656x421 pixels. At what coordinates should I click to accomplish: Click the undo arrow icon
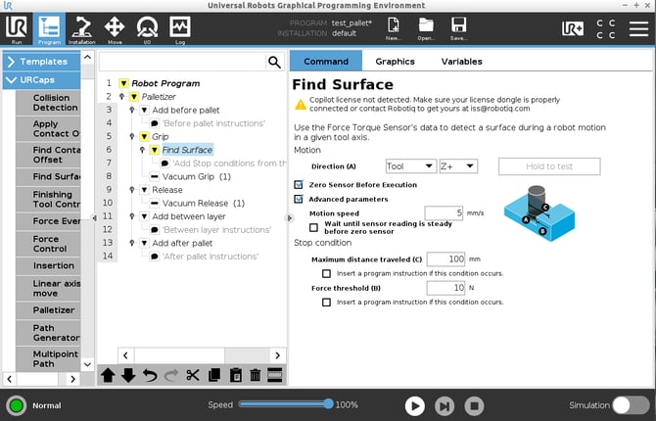(x=150, y=375)
